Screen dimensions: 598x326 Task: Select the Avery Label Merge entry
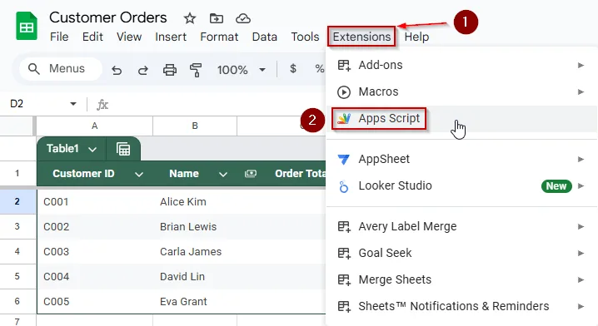coord(461,226)
